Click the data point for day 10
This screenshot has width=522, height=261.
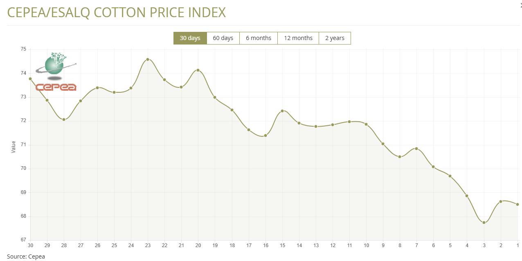pos(366,124)
